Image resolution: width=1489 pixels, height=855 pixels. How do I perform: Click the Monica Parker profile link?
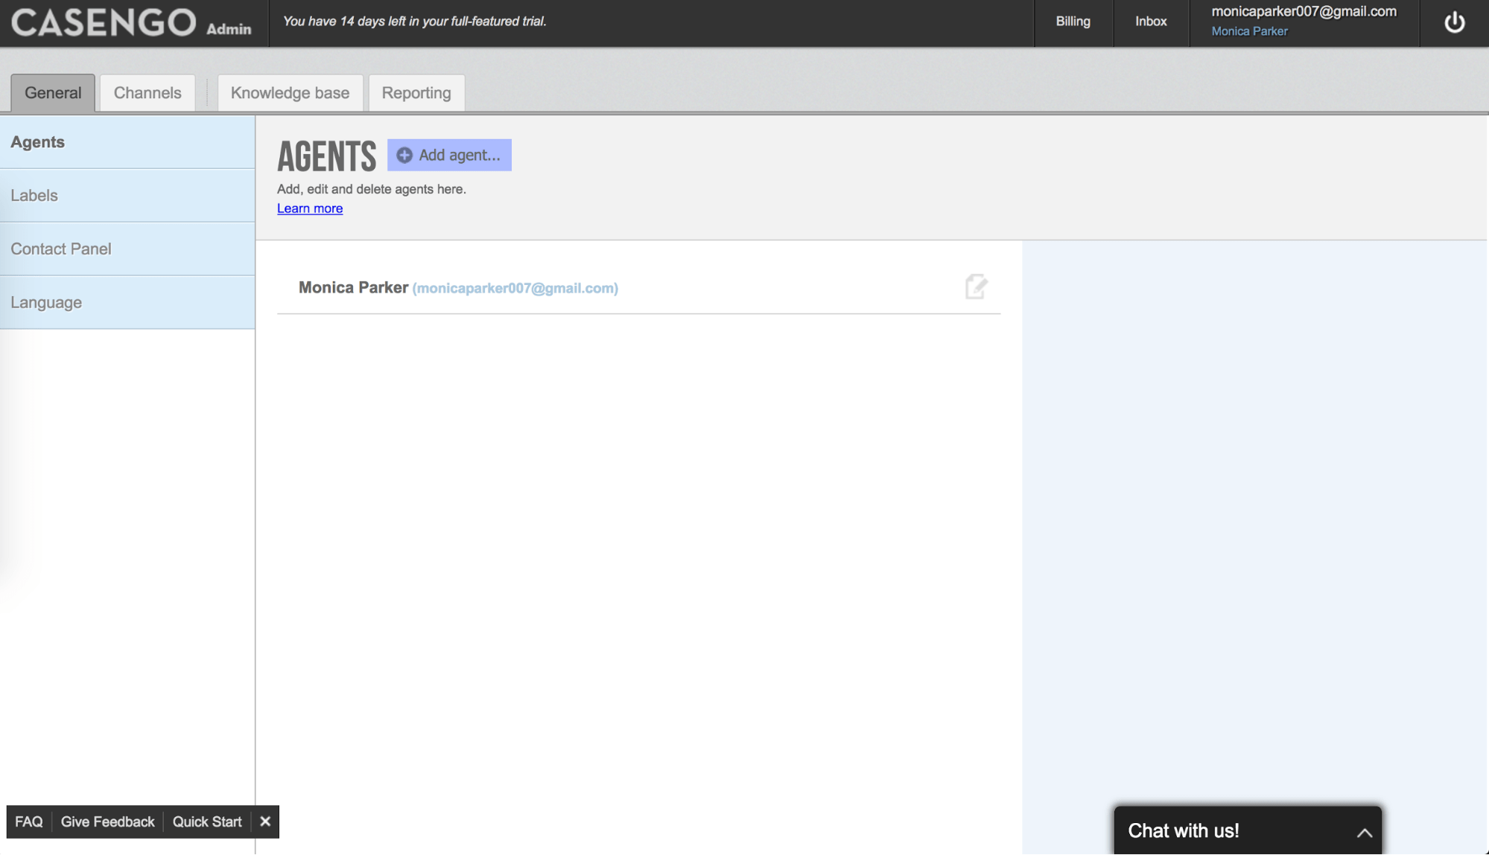[x=1250, y=31]
